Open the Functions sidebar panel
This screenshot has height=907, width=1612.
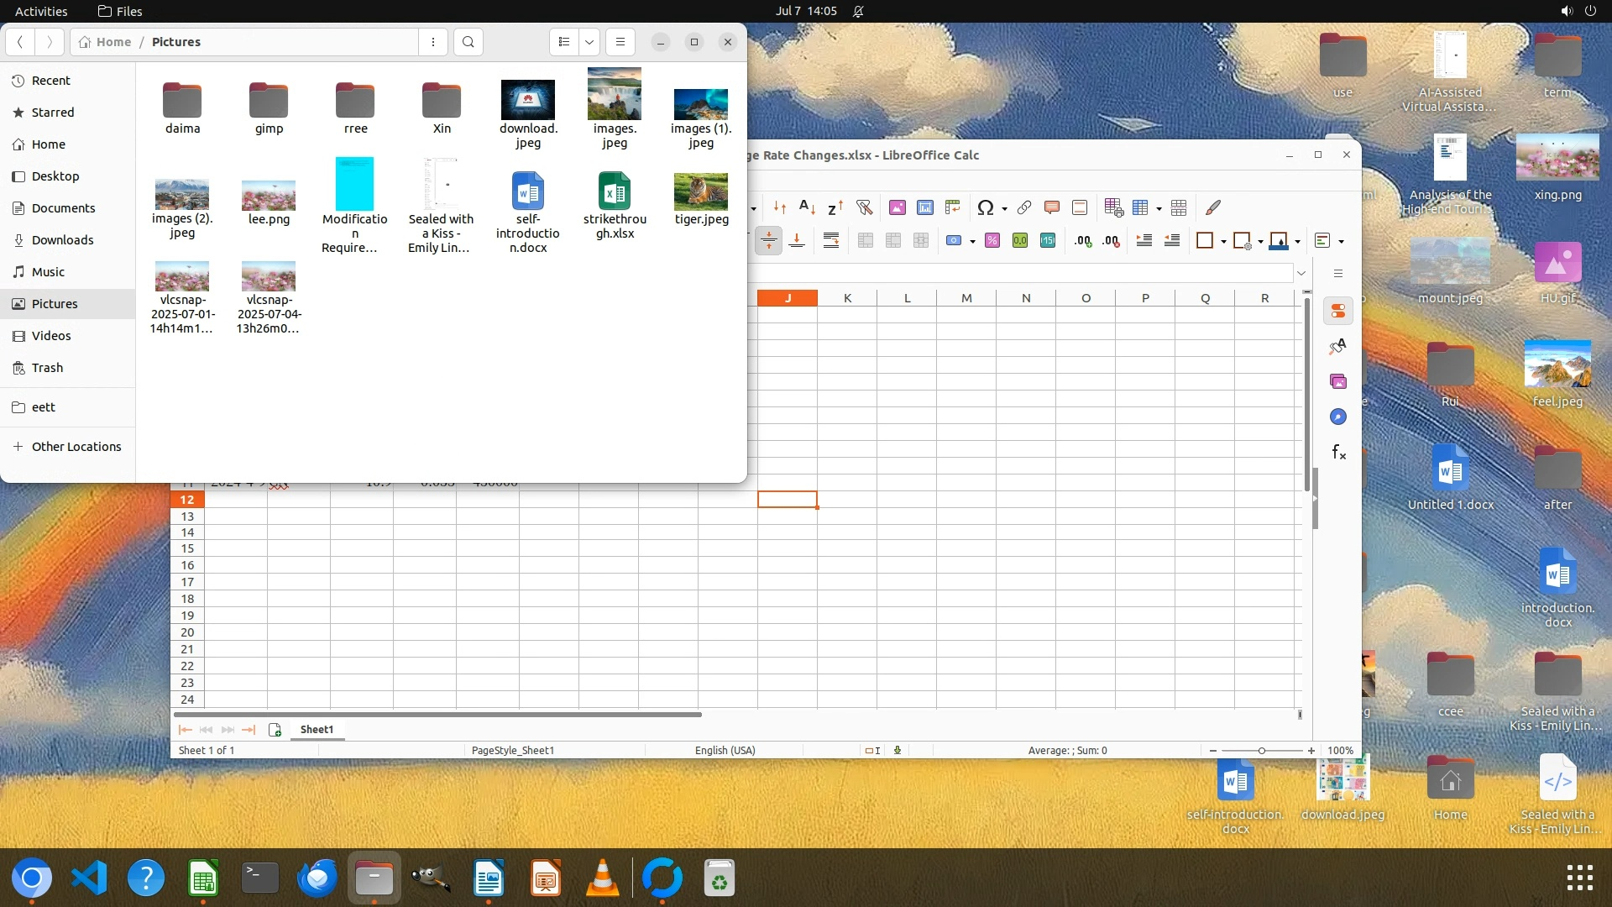point(1338,453)
